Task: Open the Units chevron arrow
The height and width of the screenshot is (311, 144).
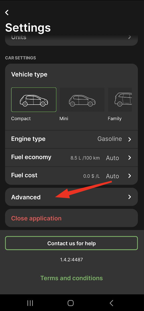Action: tap(130, 37)
